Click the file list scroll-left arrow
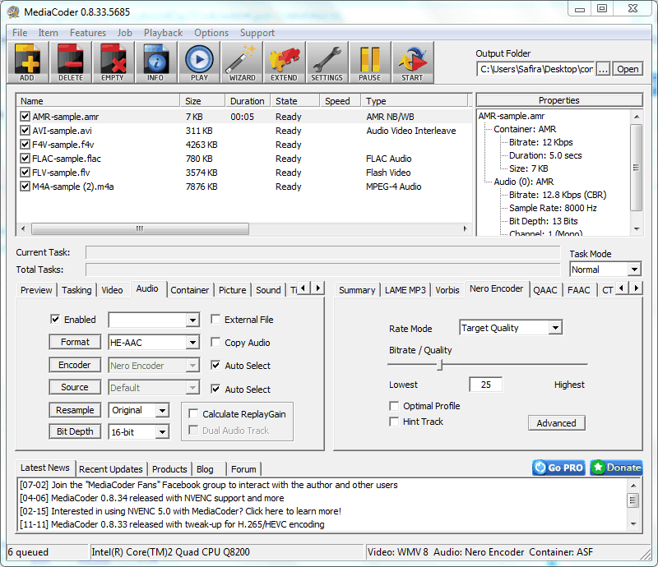658x567 pixels. coord(23,228)
